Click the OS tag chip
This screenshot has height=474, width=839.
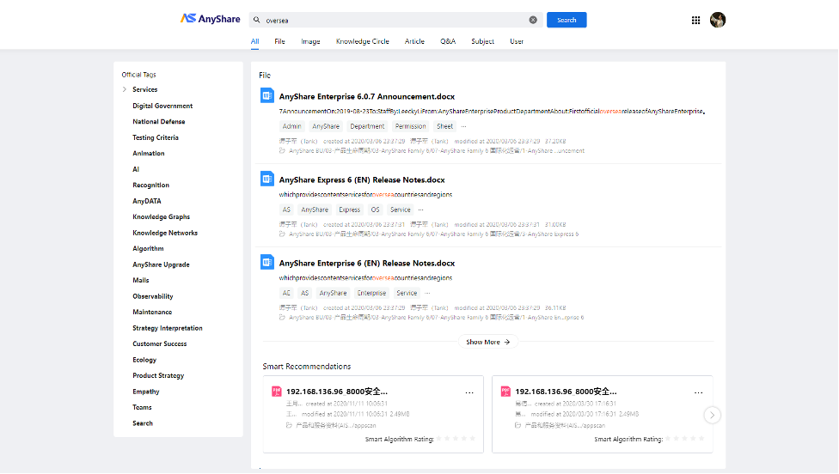click(375, 210)
